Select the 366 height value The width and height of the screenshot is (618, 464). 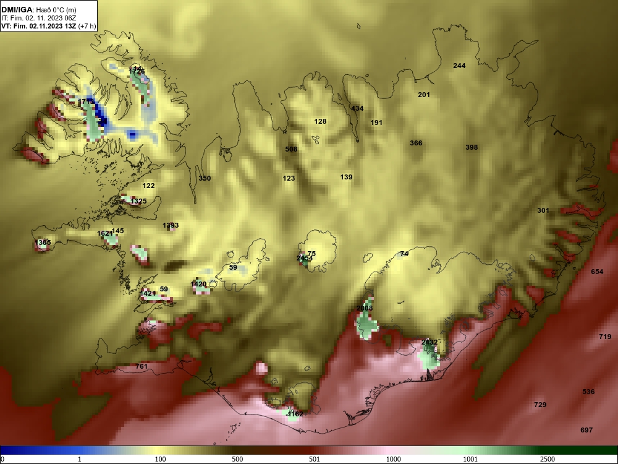coord(416,143)
